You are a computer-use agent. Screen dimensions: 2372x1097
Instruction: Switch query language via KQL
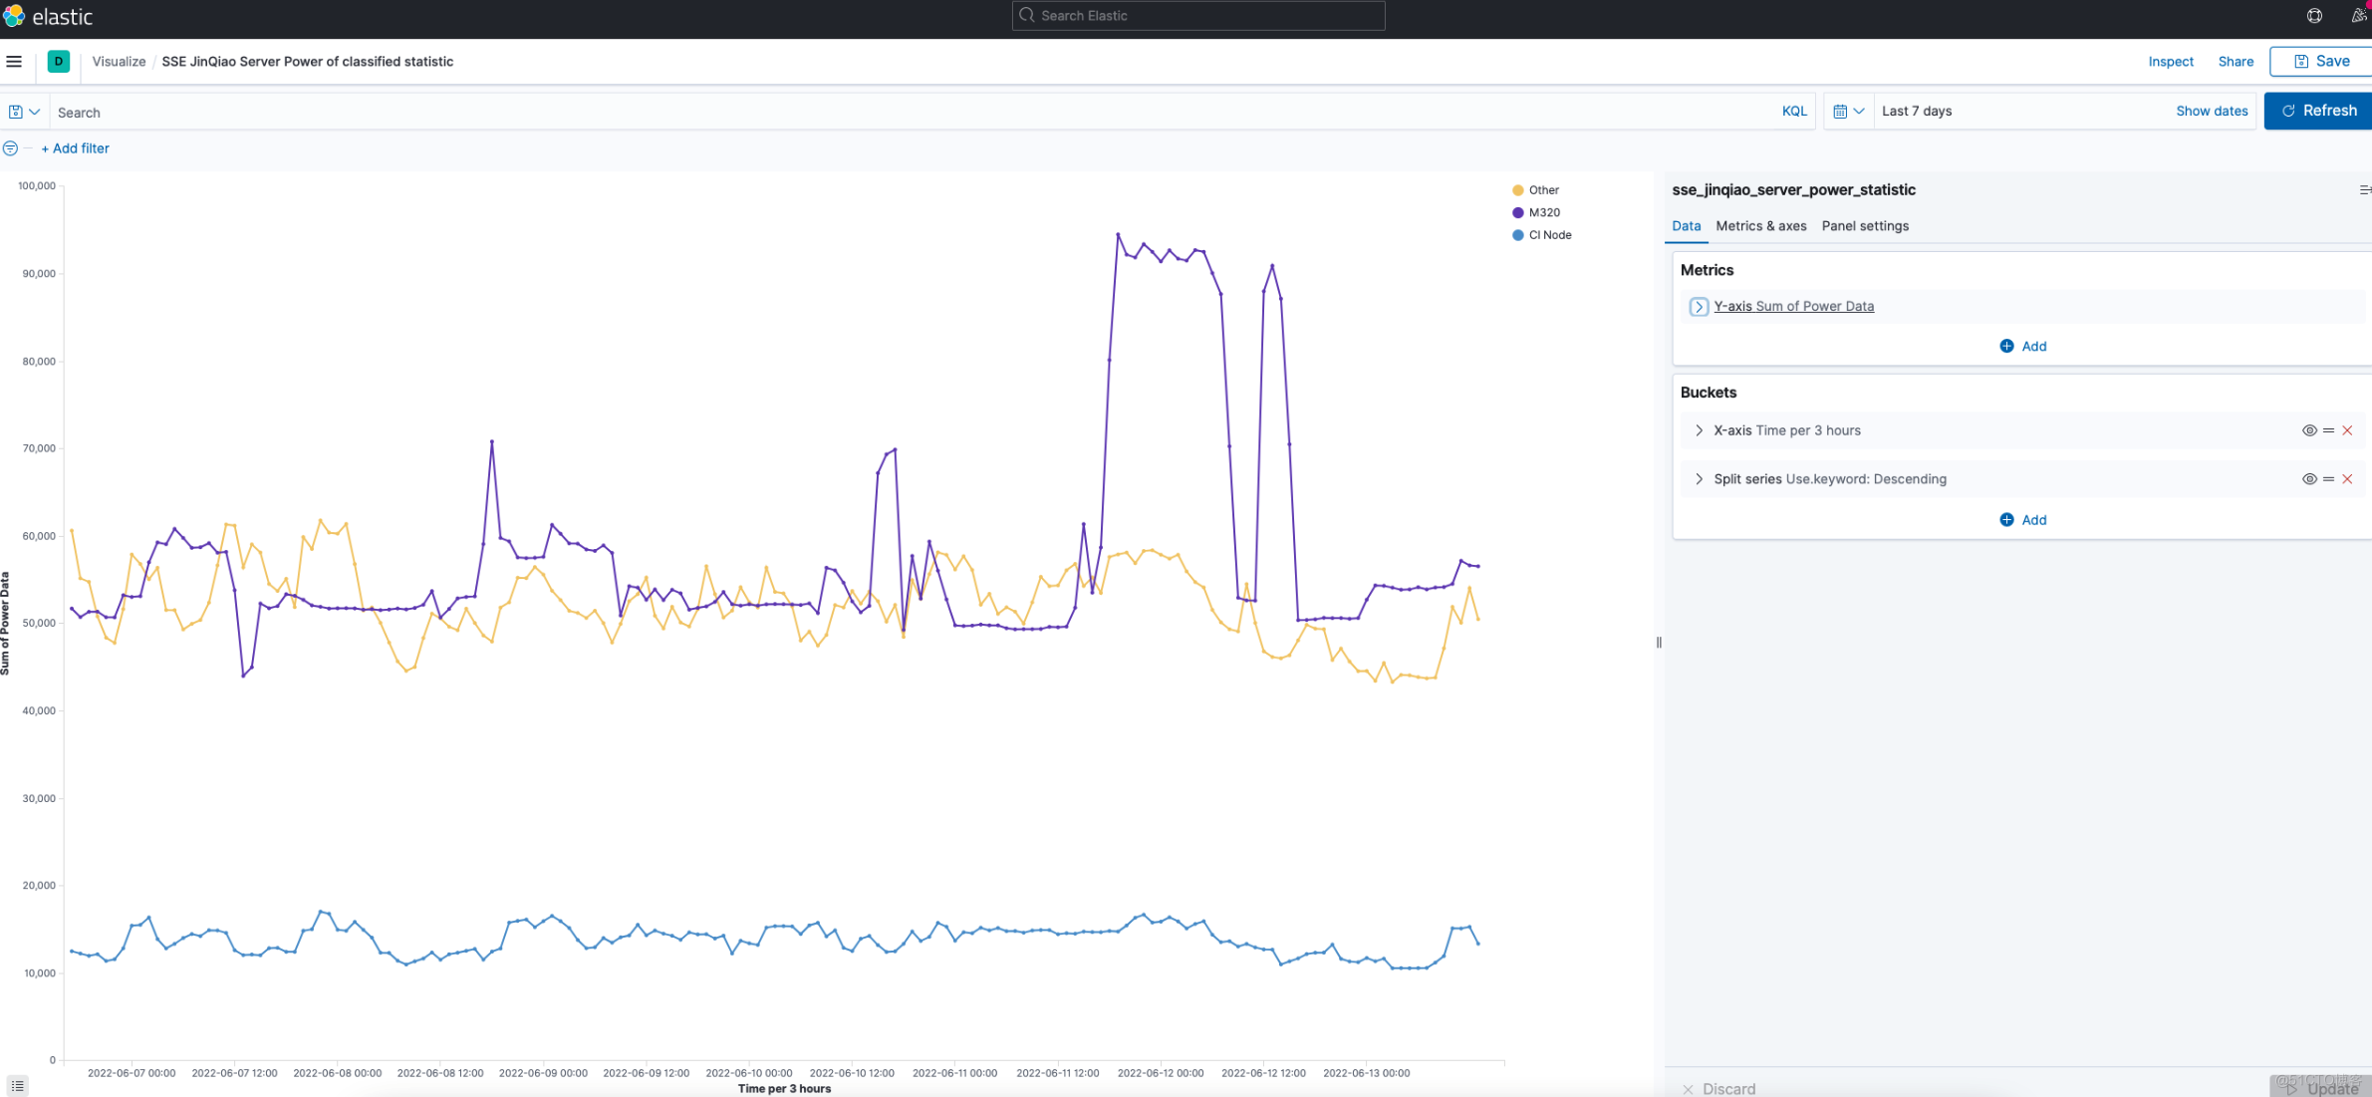[1793, 112]
